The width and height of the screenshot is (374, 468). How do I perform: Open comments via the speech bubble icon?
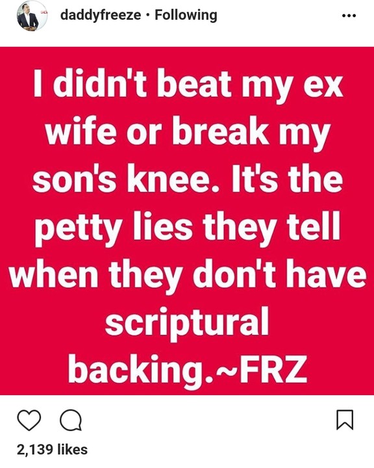(71, 420)
